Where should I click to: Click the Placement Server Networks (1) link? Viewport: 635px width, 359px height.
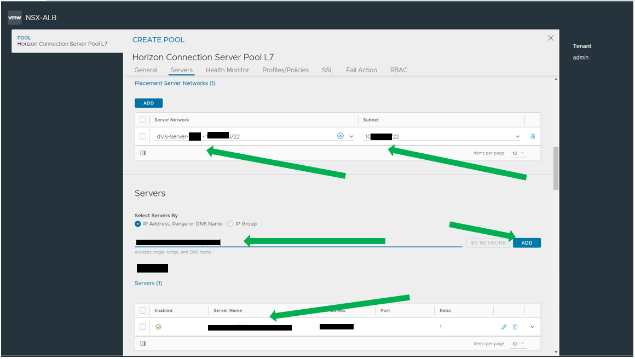click(x=175, y=83)
